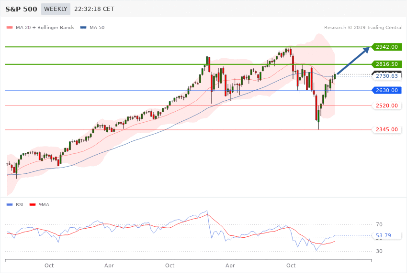The height and width of the screenshot is (275, 407).
Task: Click the last Oct label on time axis
Action: [291, 265]
